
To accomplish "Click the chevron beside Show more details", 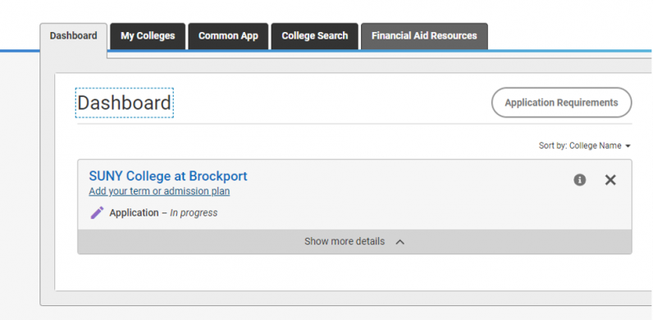I will (x=400, y=242).
